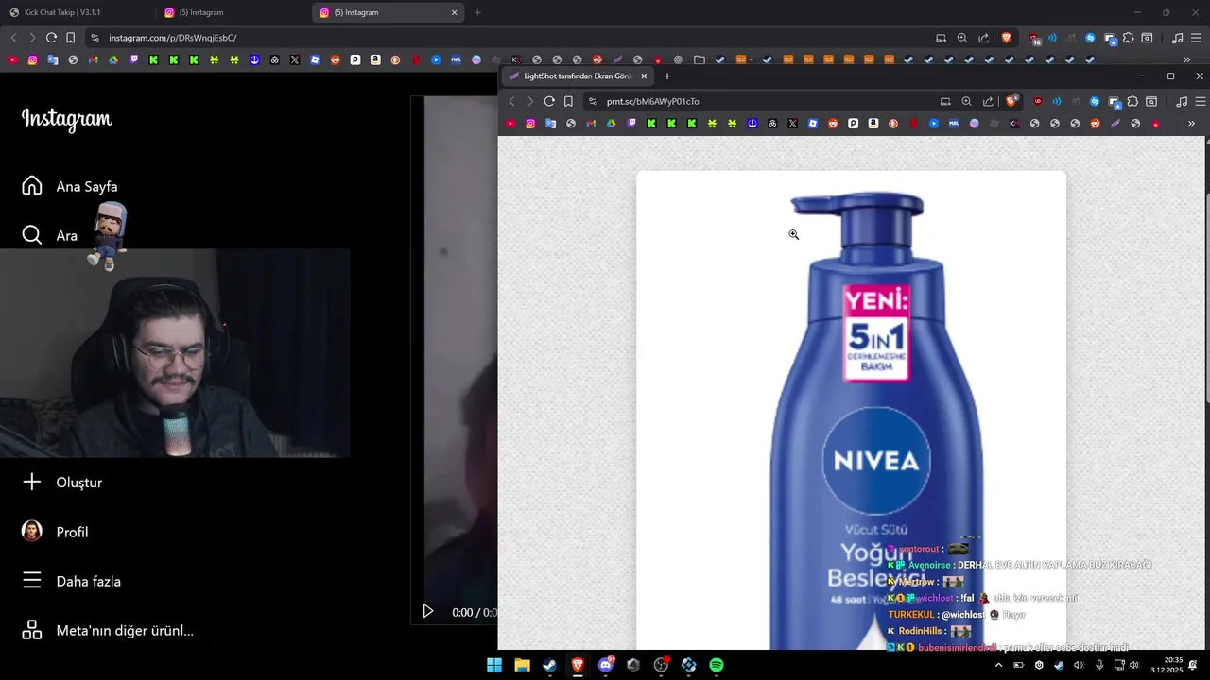Open OBS Studio from the taskbar
The height and width of the screenshot is (680, 1210).
coord(661,665)
